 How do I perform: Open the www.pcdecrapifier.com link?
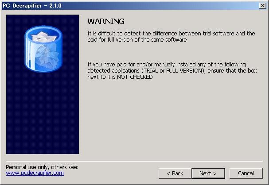[x=35, y=173]
